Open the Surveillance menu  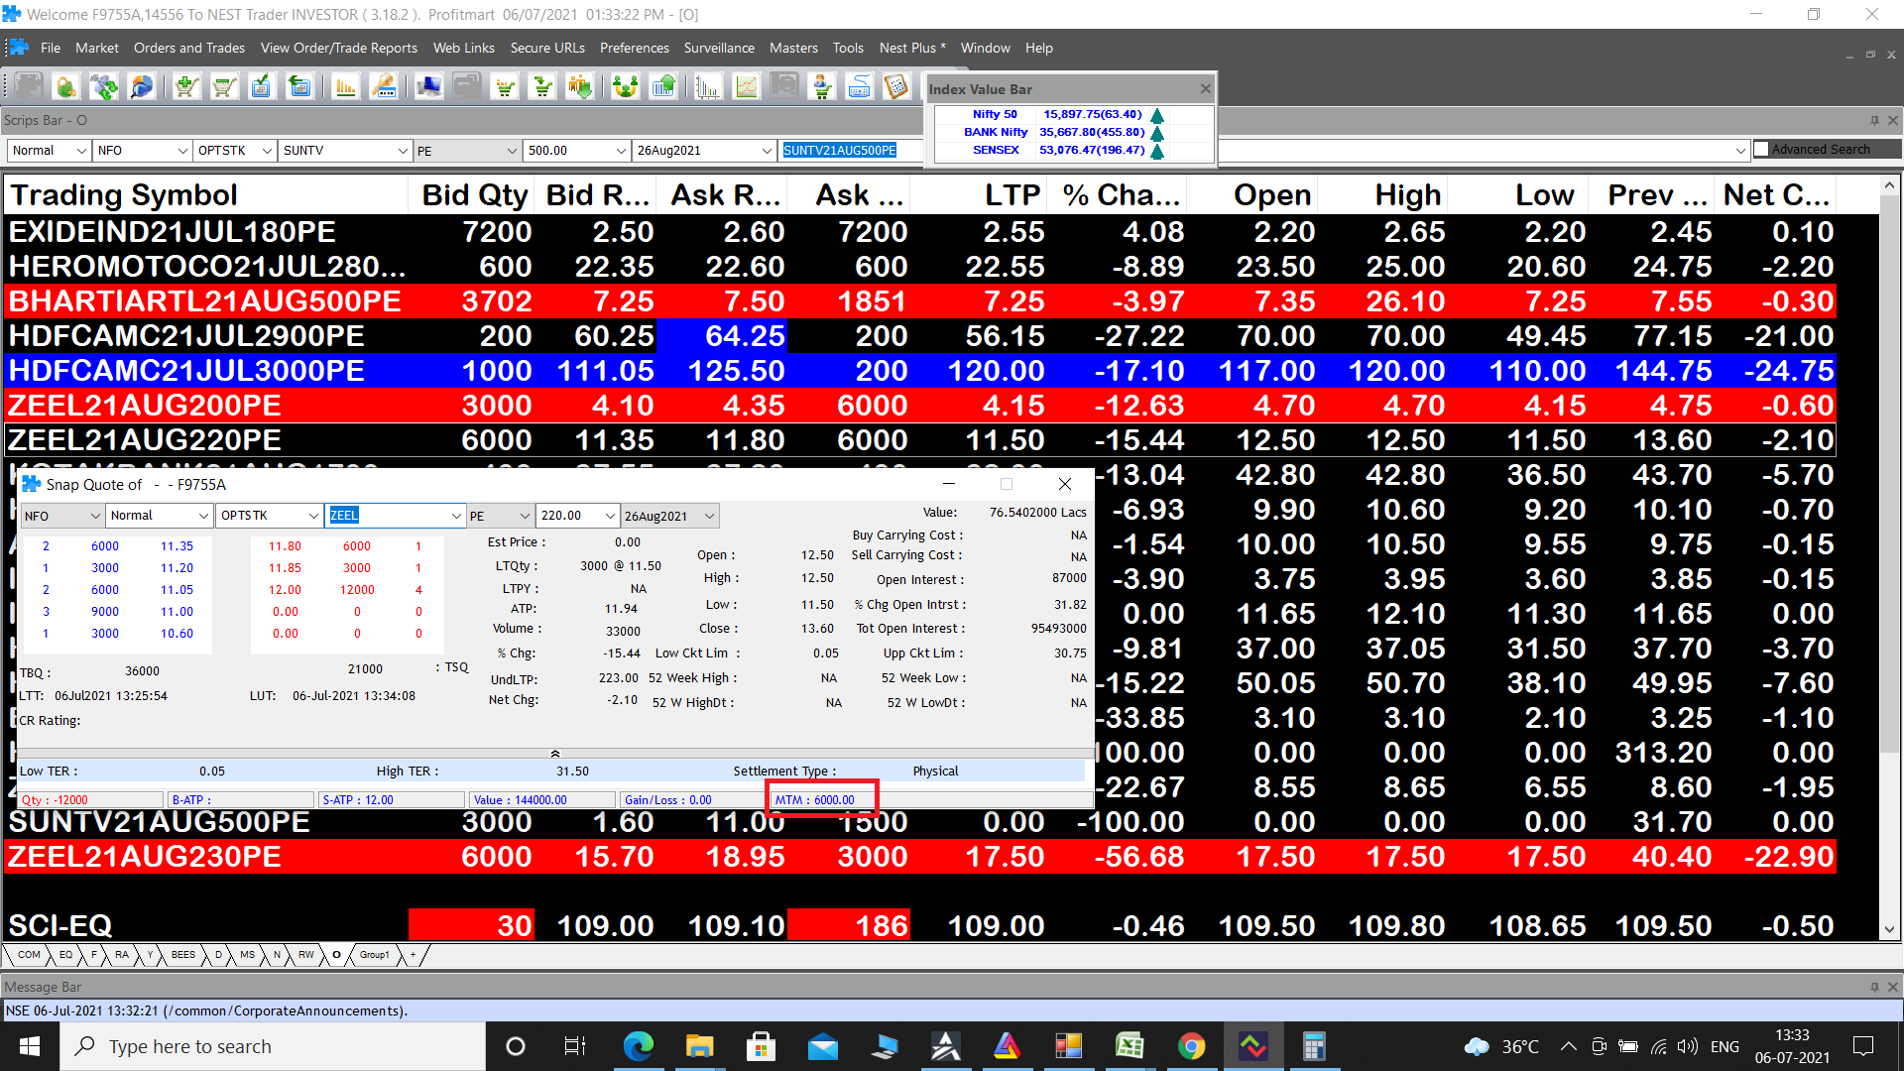point(719,48)
